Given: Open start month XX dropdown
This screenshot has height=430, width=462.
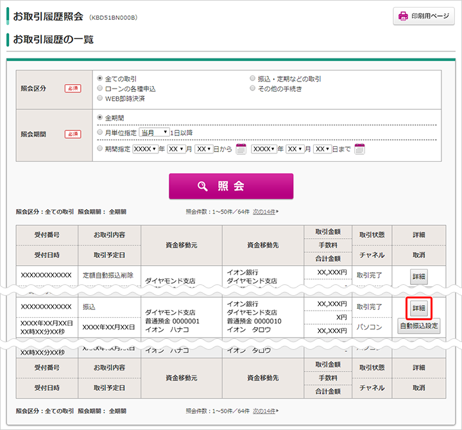Looking at the screenshot, I should 176,149.
